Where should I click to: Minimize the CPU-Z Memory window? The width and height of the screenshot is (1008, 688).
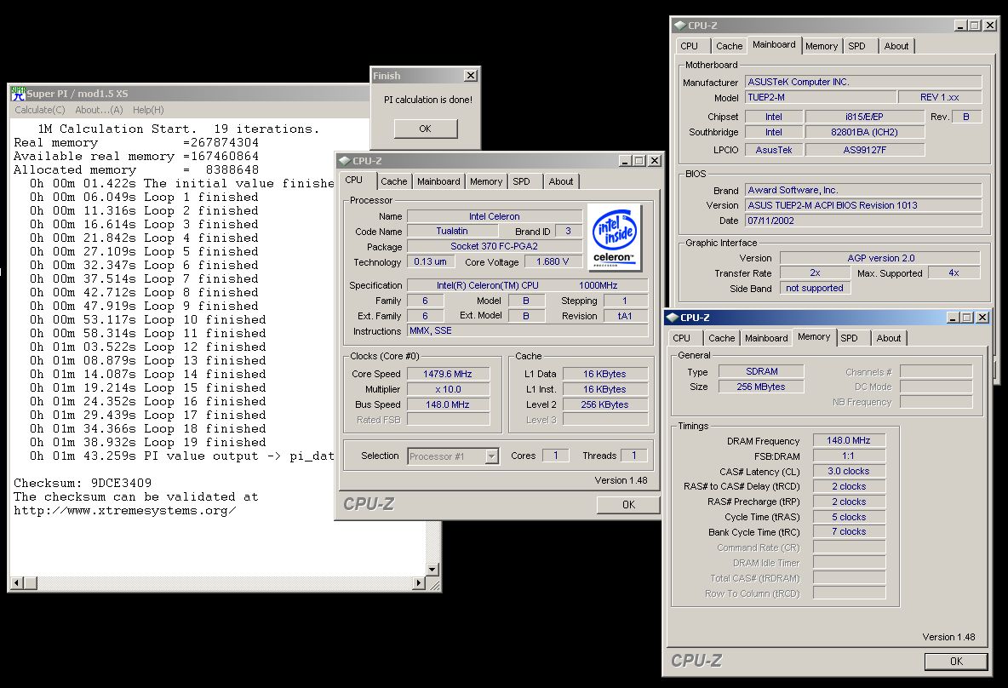[953, 318]
